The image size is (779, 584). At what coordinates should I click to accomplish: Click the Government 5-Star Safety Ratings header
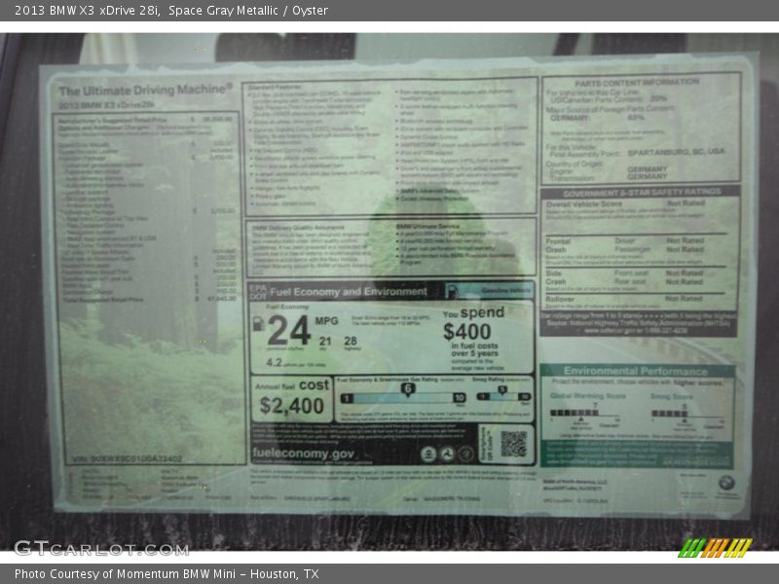[640, 192]
